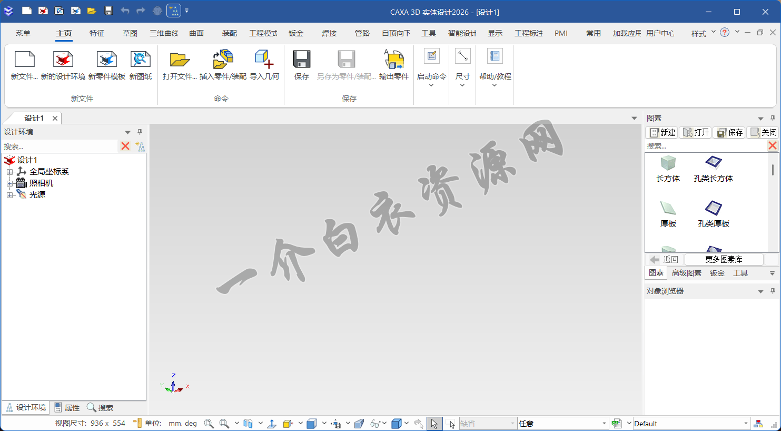Switch to the 草图 ribbon tab

point(130,33)
